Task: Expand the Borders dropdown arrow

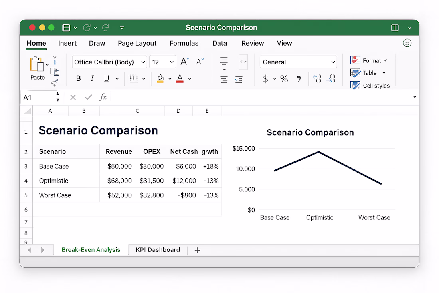Action: pyautogui.click(x=144, y=79)
